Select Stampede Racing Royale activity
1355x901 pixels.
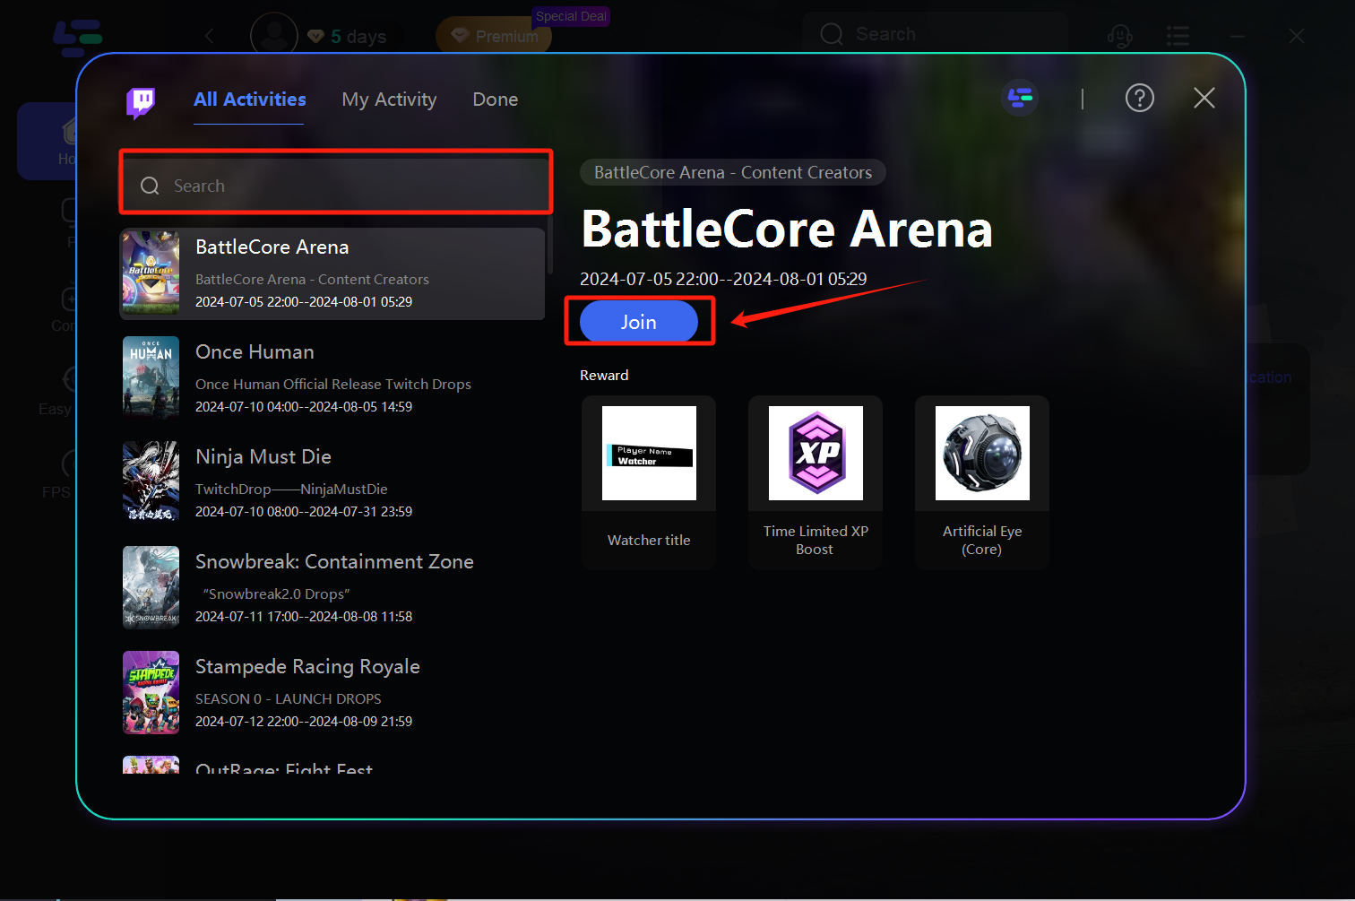click(x=332, y=693)
